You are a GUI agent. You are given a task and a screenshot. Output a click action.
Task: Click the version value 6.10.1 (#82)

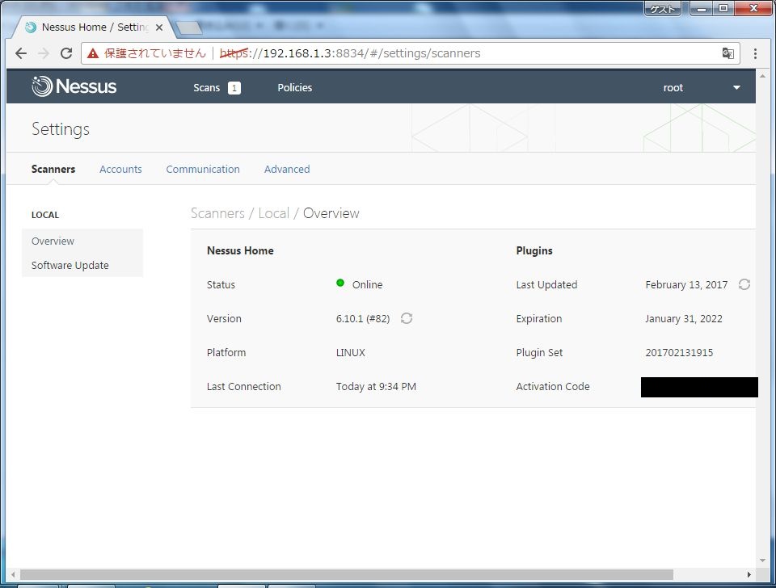click(x=363, y=318)
